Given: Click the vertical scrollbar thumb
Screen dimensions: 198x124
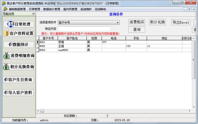Looking at the screenshot, I should [x=194, y=60].
